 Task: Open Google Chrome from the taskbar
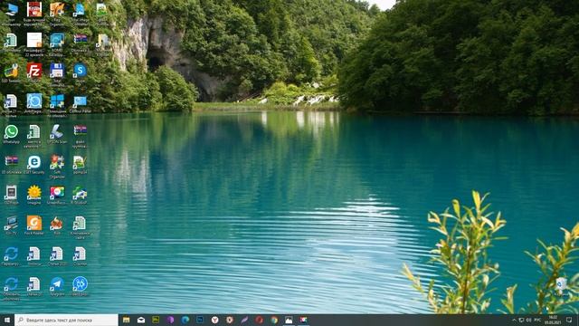(274, 320)
